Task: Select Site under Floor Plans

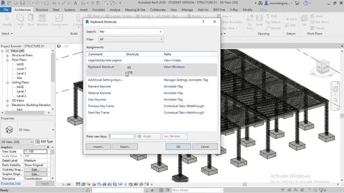Action: 19,78
